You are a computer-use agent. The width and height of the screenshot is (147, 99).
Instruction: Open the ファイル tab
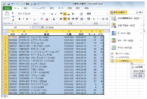click(x=7, y=8)
